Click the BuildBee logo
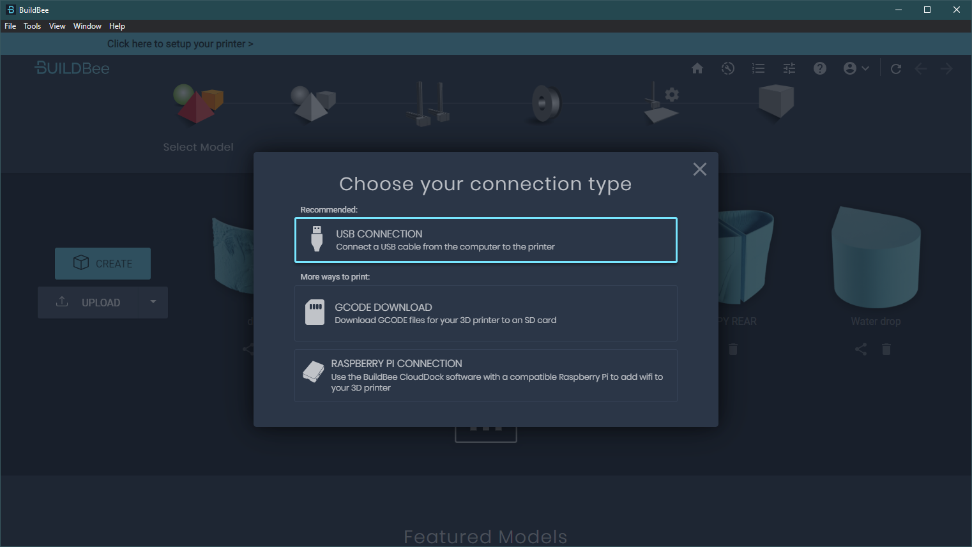Image resolution: width=972 pixels, height=547 pixels. click(72, 68)
